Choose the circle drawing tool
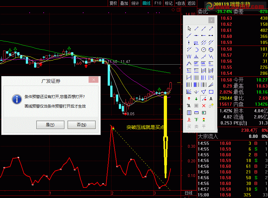Screen dimensions: 268x198 coord(204,50)
